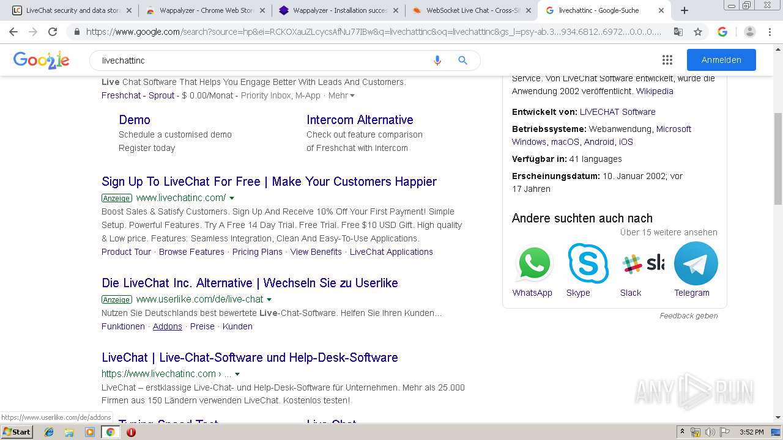Show hidden system tray icons
Image resolution: width=783 pixels, height=440 pixels.
pyautogui.click(x=682, y=432)
